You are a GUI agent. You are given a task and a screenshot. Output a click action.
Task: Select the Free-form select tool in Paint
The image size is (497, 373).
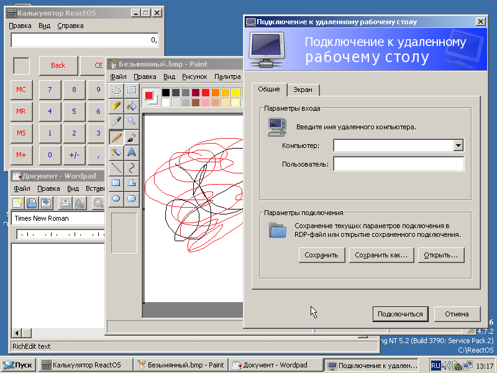[116, 90]
